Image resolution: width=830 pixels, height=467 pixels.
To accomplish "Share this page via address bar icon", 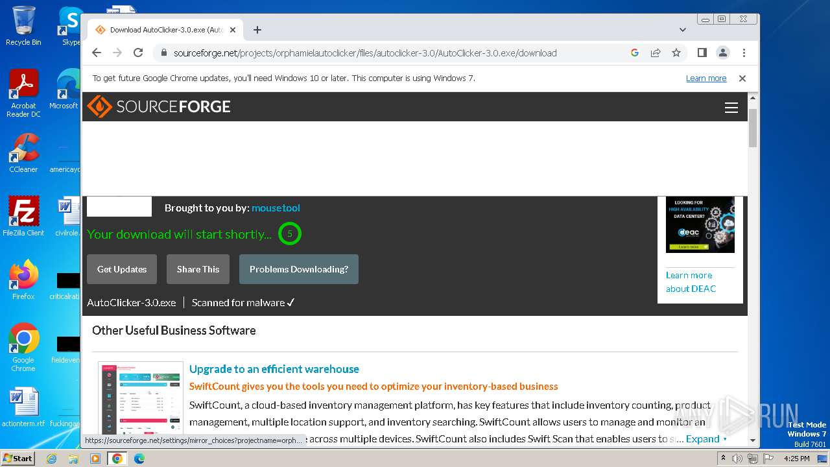I will point(656,53).
